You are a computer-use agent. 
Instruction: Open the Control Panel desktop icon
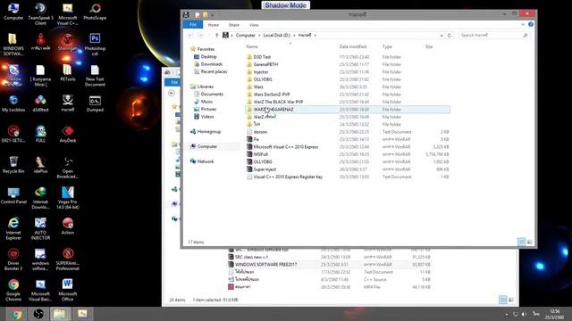coord(13,195)
